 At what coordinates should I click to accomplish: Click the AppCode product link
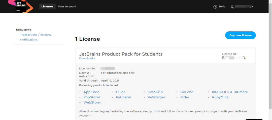click(91, 92)
